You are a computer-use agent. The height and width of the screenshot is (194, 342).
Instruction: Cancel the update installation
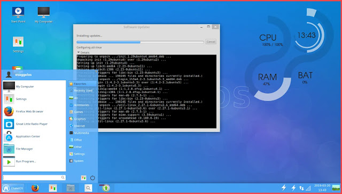click(211, 42)
